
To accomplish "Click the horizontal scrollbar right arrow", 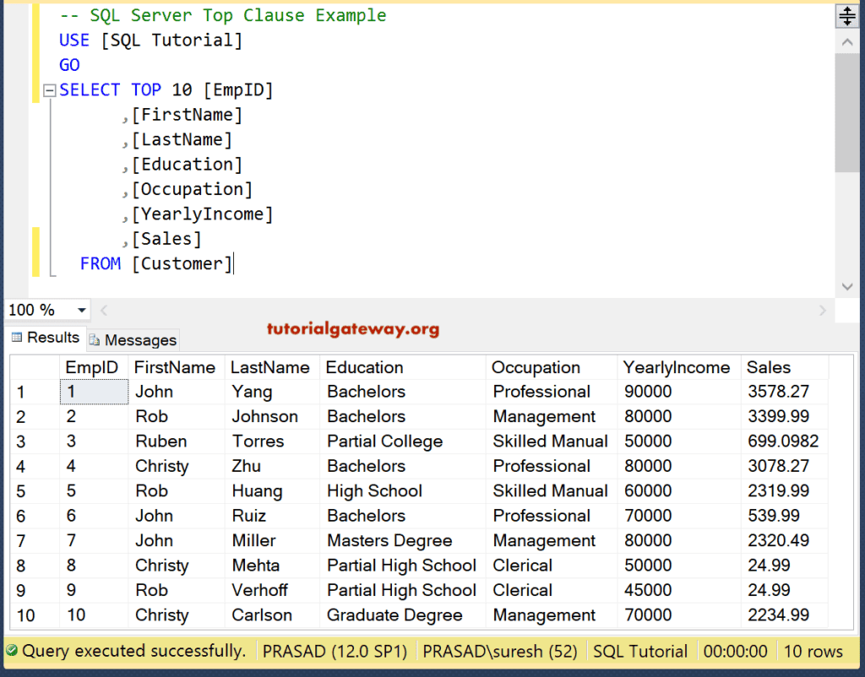I will pyautogui.click(x=824, y=311).
